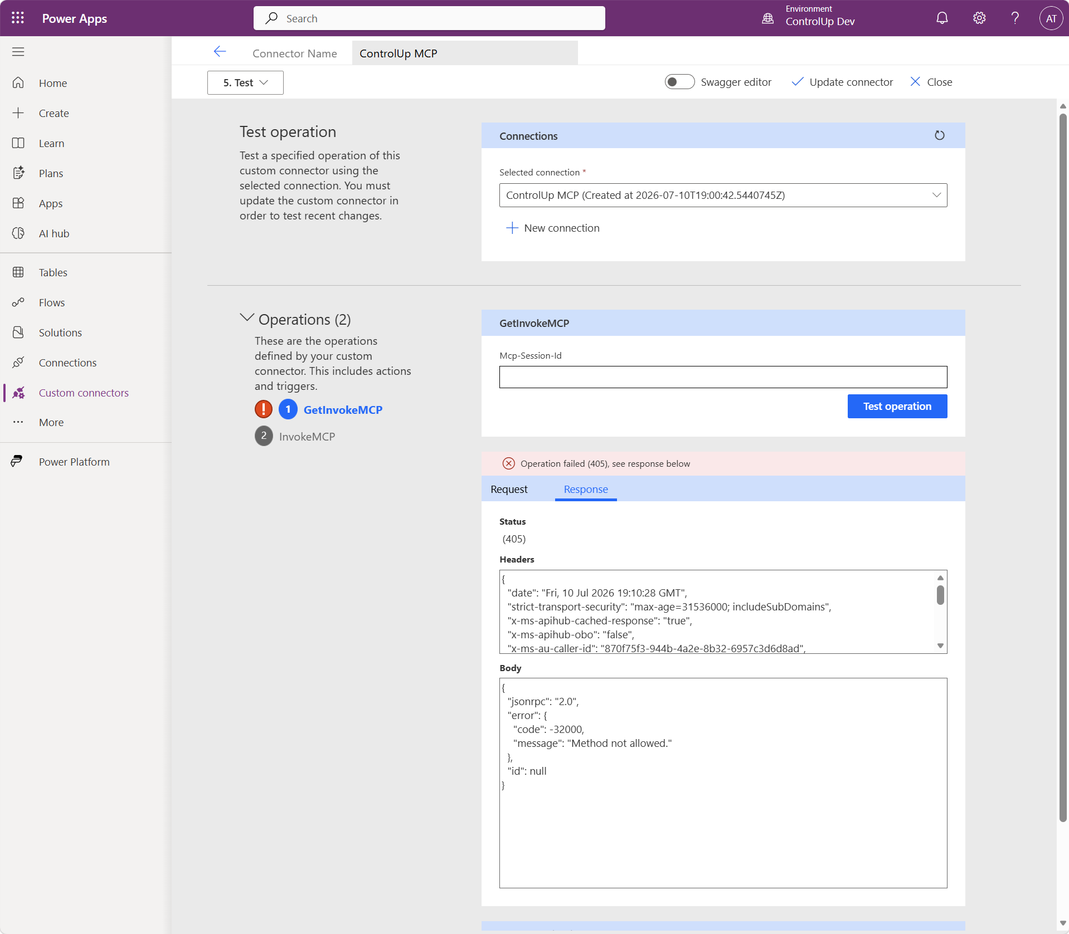Open the Solutions navigation item
1069x934 pixels.
[x=60, y=332]
